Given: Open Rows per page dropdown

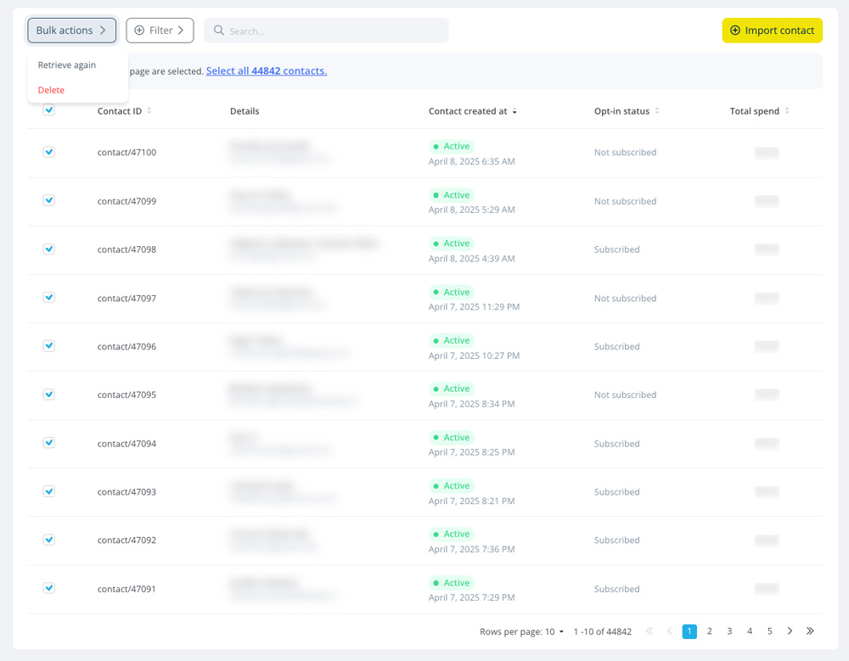Looking at the screenshot, I should tap(554, 632).
